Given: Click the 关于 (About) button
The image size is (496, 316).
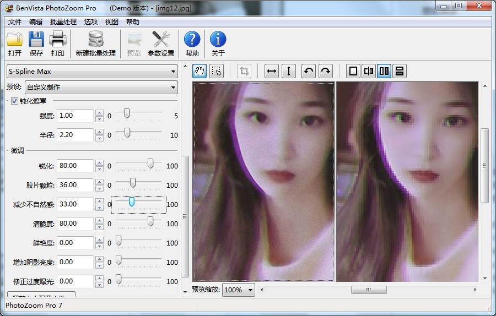Looking at the screenshot, I should [x=218, y=43].
